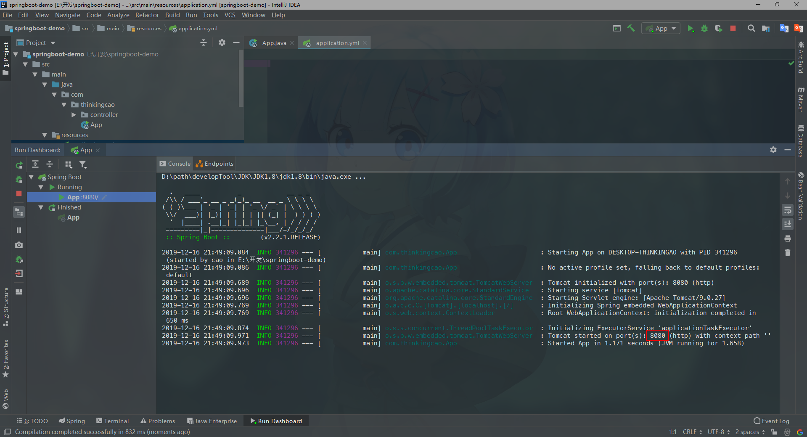Click the orange translate icon
This screenshot has height=437, width=807.
[798, 28]
